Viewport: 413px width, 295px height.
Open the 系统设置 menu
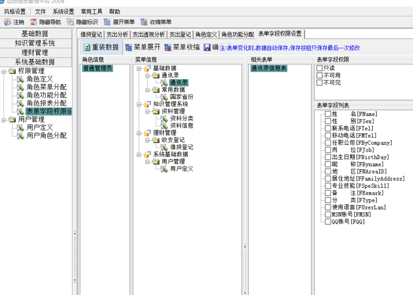pos(63,11)
